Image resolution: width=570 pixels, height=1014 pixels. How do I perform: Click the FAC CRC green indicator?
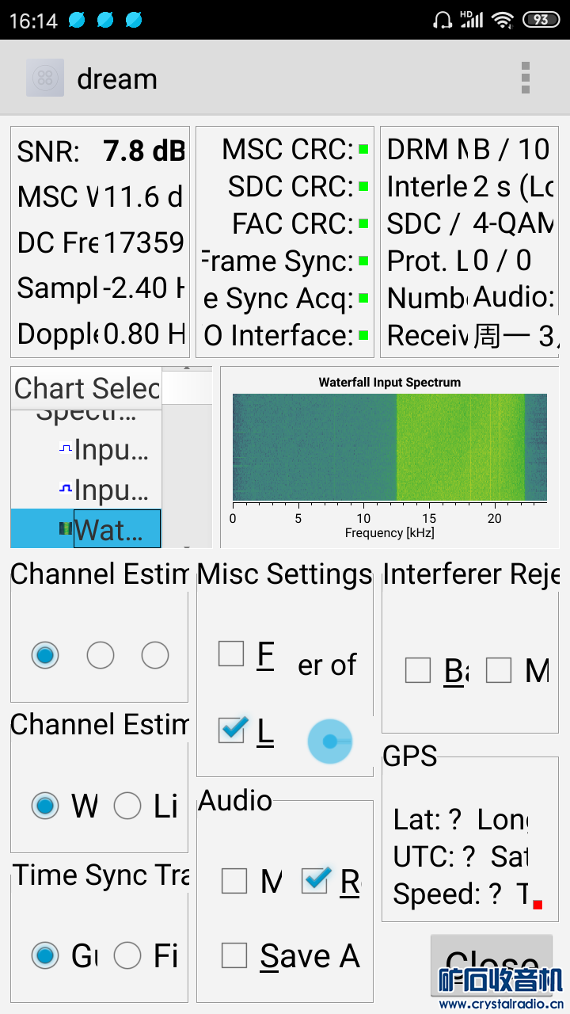[363, 224]
